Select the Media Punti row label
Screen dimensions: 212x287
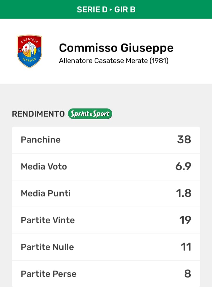point(46,193)
